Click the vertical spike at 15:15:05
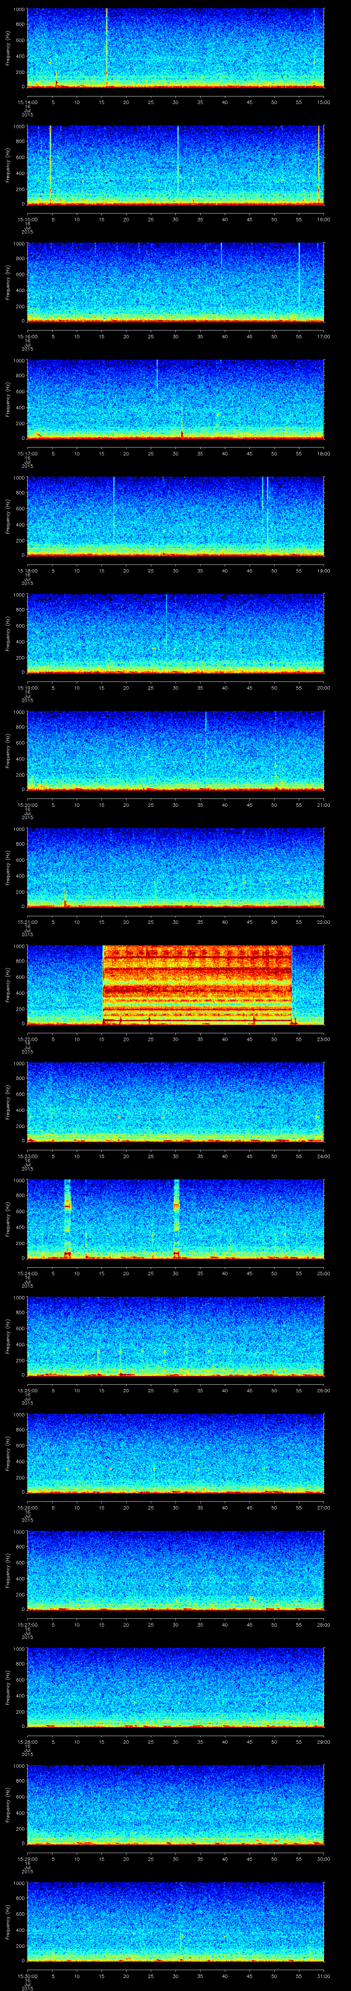351x1991 pixels. tap(50, 159)
